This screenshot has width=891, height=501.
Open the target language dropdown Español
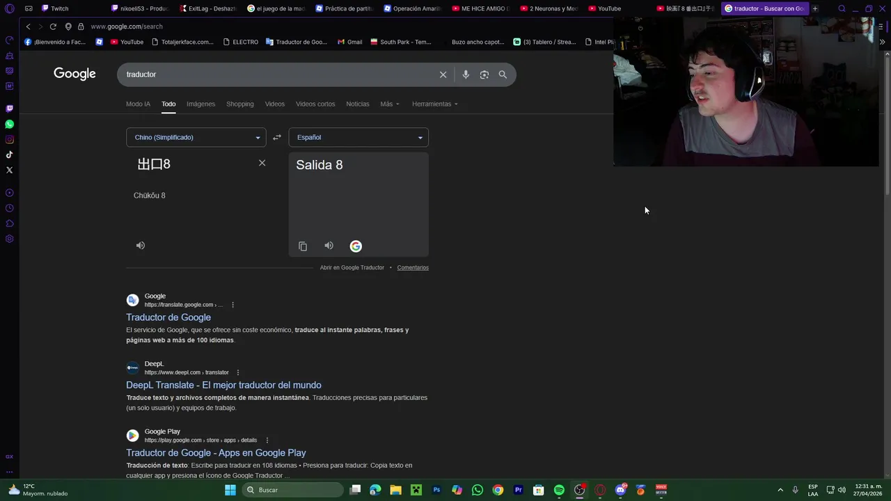click(358, 137)
